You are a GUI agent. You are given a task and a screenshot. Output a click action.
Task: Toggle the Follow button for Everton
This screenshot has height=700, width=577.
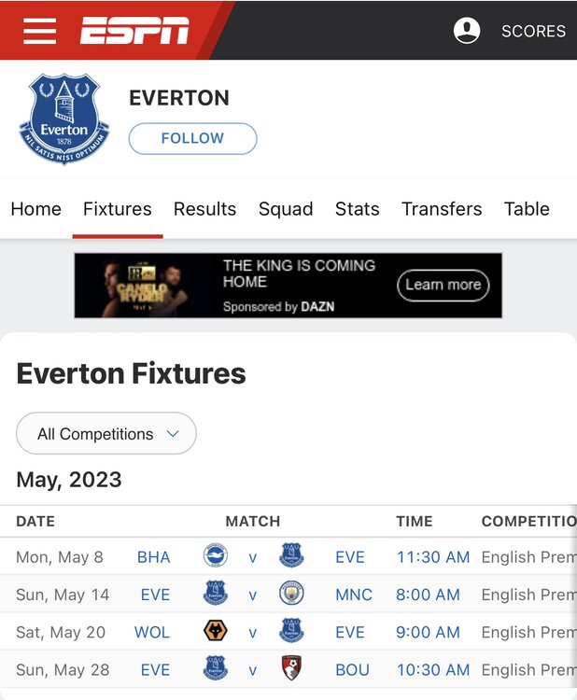pos(192,138)
